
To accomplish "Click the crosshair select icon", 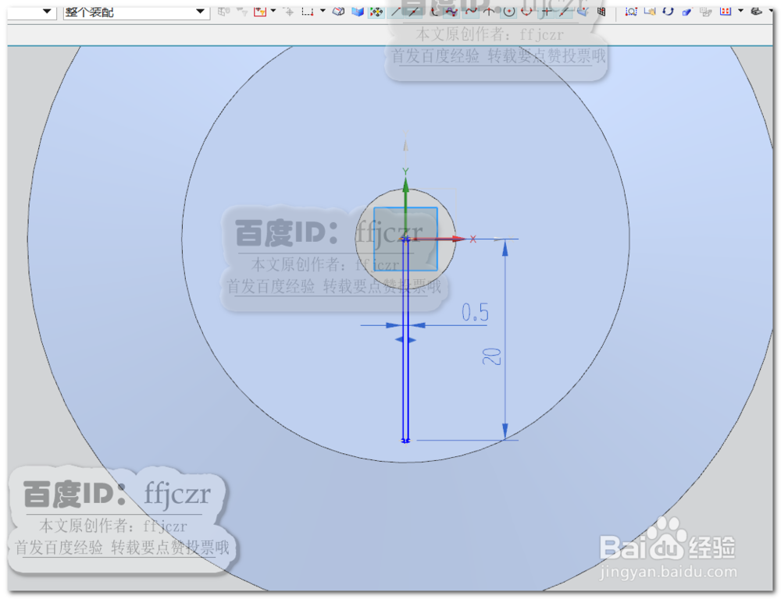I will coord(289,11).
